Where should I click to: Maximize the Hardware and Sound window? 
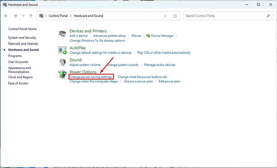(259, 5)
